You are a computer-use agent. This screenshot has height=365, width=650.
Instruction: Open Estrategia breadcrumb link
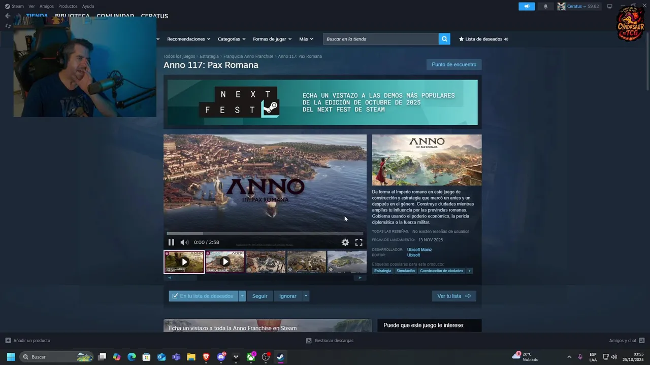[209, 56]
